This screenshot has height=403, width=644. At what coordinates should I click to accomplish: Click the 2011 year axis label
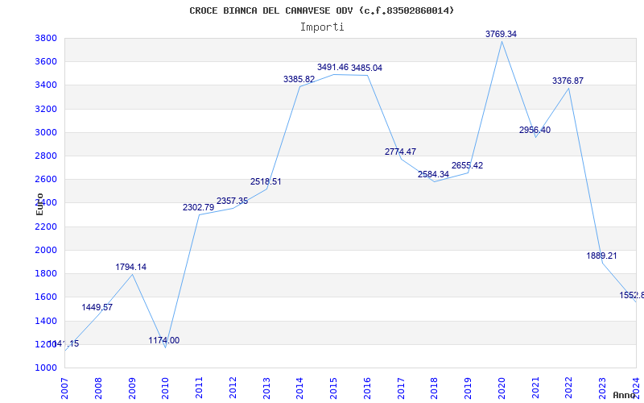pos(199,388)
